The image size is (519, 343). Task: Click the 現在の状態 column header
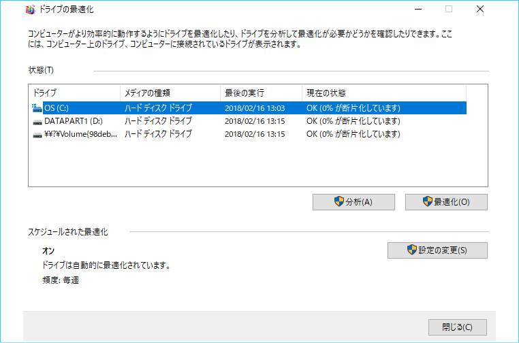point(383,93)
